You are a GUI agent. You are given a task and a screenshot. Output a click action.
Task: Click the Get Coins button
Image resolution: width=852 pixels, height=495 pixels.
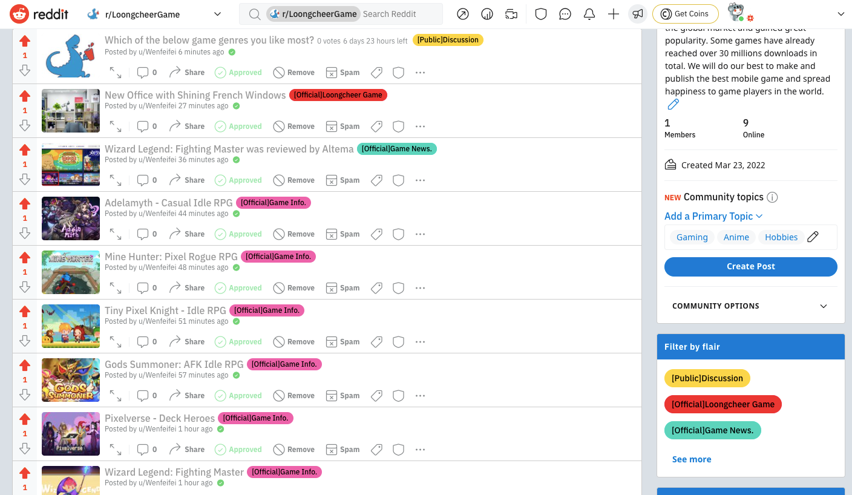tap(685, 14)
